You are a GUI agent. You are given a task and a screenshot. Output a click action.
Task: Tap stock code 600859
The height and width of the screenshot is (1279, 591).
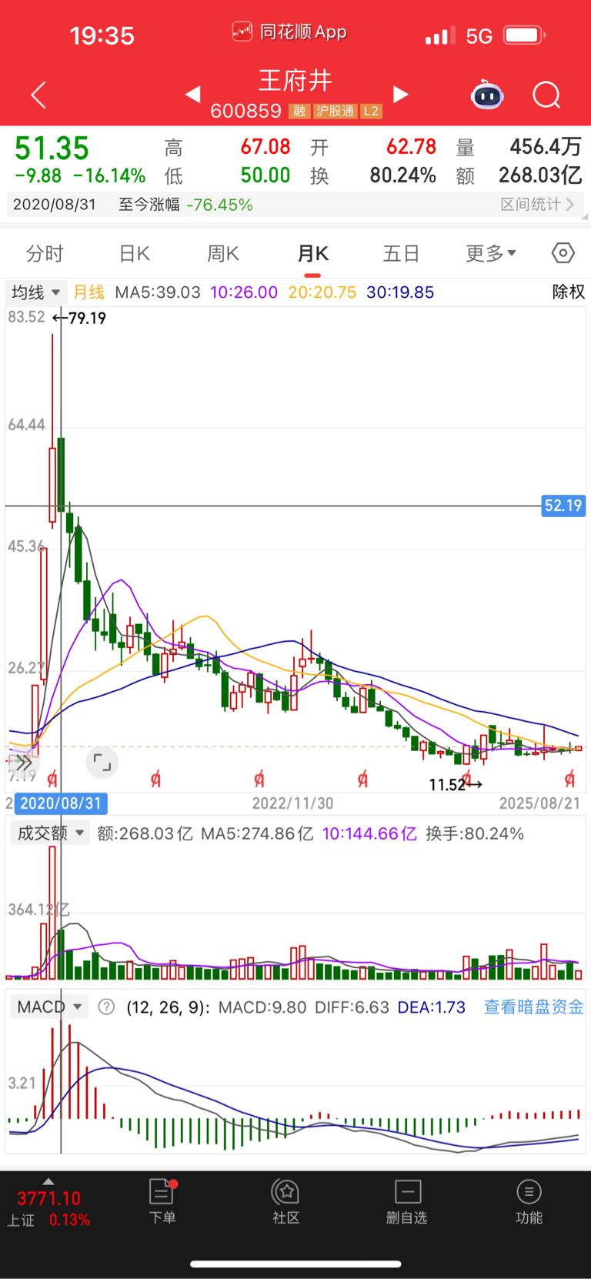(245, 112)
